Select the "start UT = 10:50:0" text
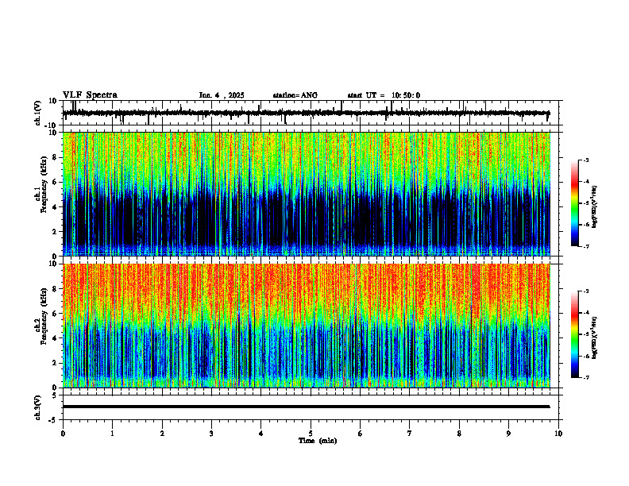Screen dimensions: 629x486 point(384,95)
